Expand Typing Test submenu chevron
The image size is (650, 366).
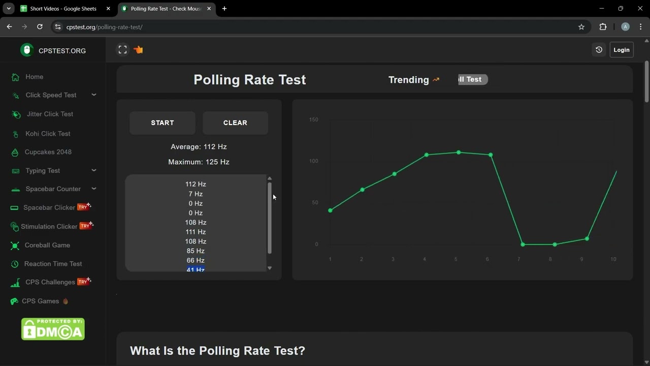pos(94,170)
